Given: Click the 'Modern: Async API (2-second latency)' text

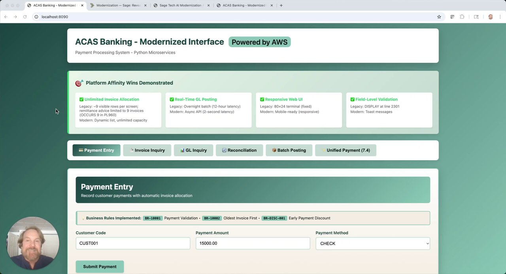Looking at the screenshot, I should (x=202, y=112).
